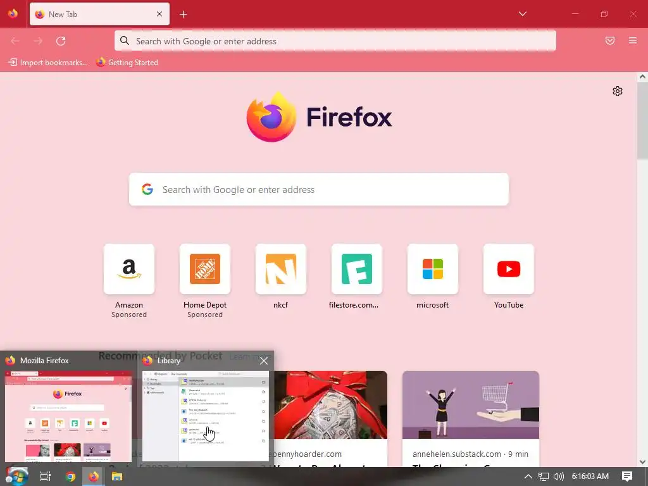Open the annehelen.substack.com story image
The height and width of the screenshot is (486, 648).
(x=471, y=404)
